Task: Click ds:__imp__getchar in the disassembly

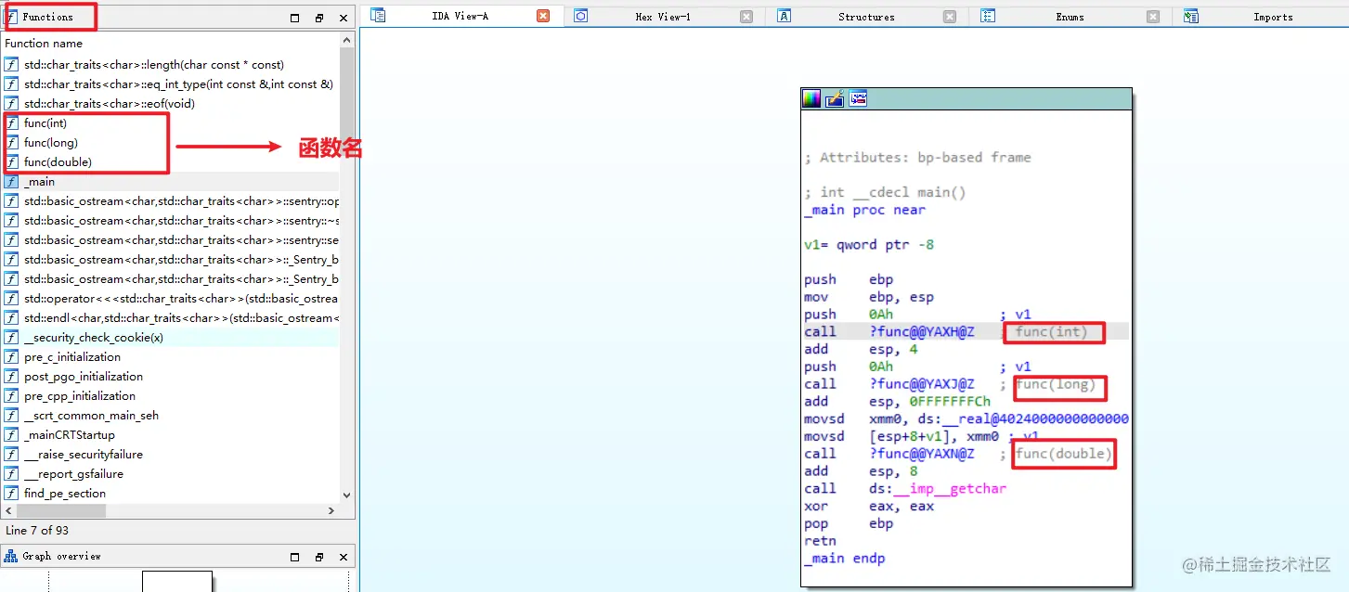Action: pyautogui.click(x=938, y=489)
